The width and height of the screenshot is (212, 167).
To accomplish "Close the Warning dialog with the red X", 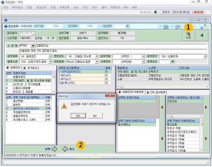I will click(110, 95).
